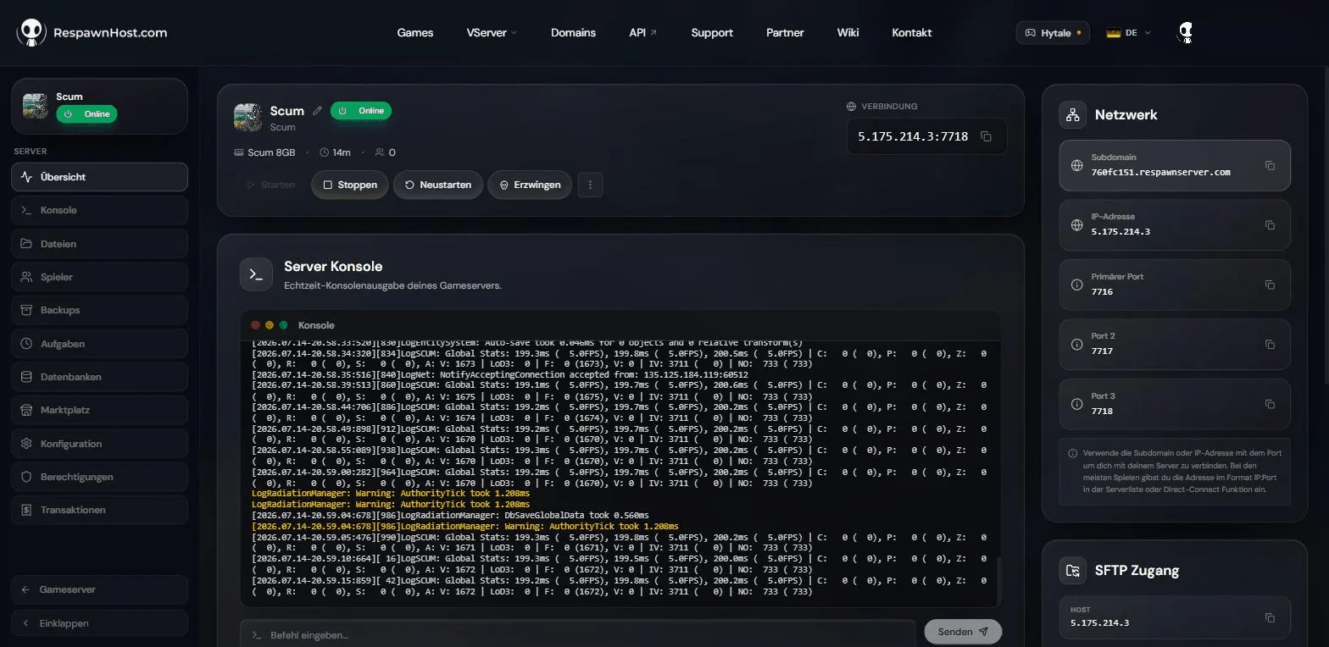Go to Support page

712,33
